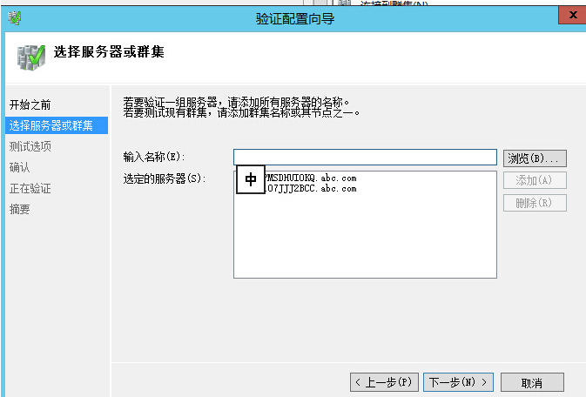The image size is (586, 397).
Task: Select server entry ending MSDHUIOKQ.abc.com
Action: point(311,178)
